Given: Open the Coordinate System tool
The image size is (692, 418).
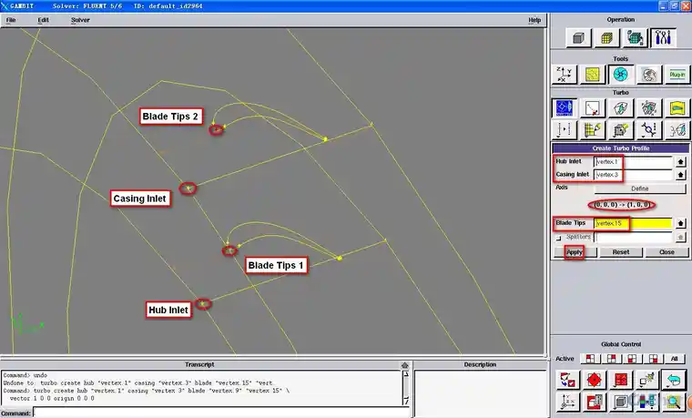Looking at the screenshot, I should pos(565,75).
